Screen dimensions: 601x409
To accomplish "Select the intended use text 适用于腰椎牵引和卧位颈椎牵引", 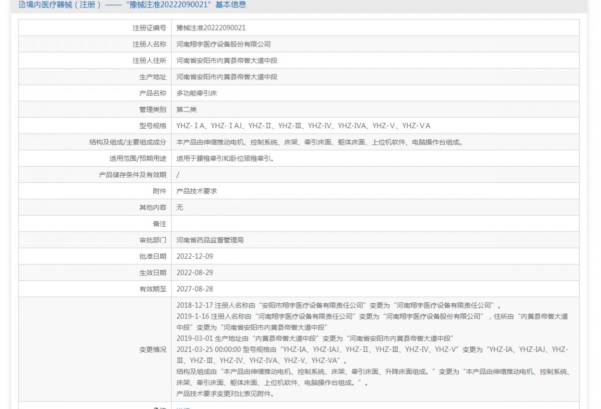I will pyautogui.click(x=225, y=158).
